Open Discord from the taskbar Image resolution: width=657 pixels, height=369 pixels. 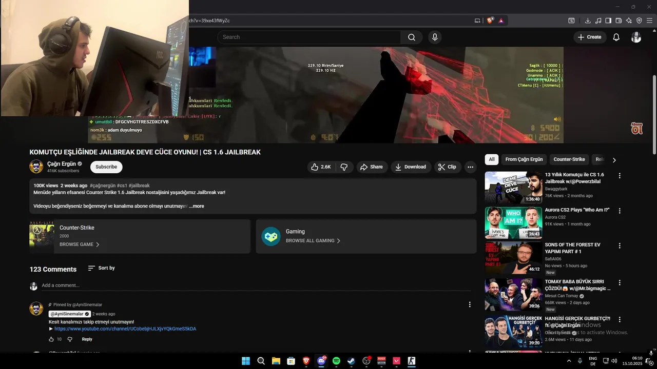pos(321,361)
